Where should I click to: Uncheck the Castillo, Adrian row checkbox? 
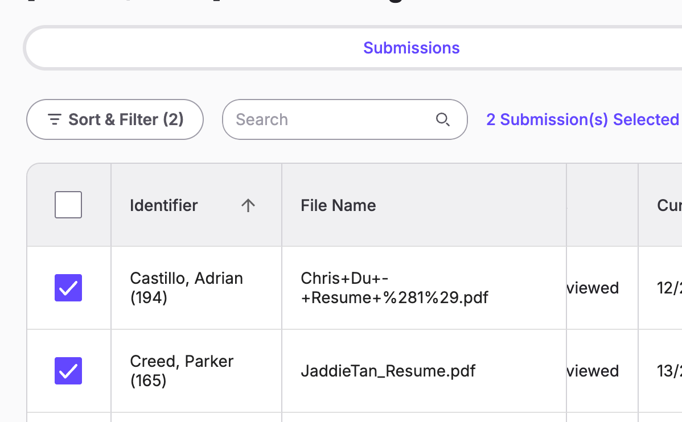coord(68,288)
